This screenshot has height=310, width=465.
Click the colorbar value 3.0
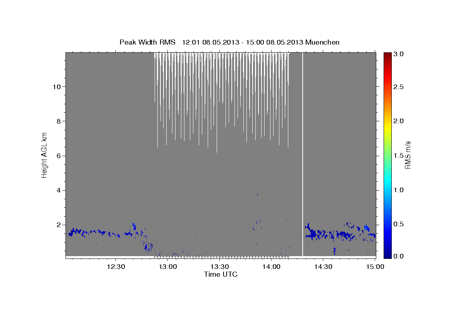(x=399, y=54)
